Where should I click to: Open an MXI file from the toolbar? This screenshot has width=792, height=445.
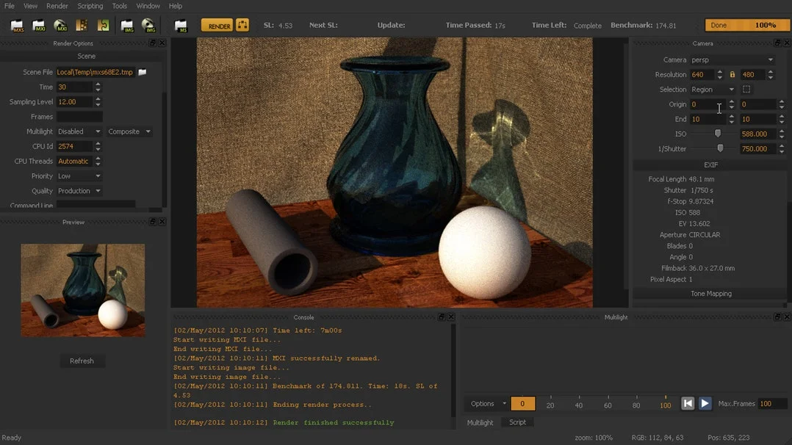coord(38,25)
